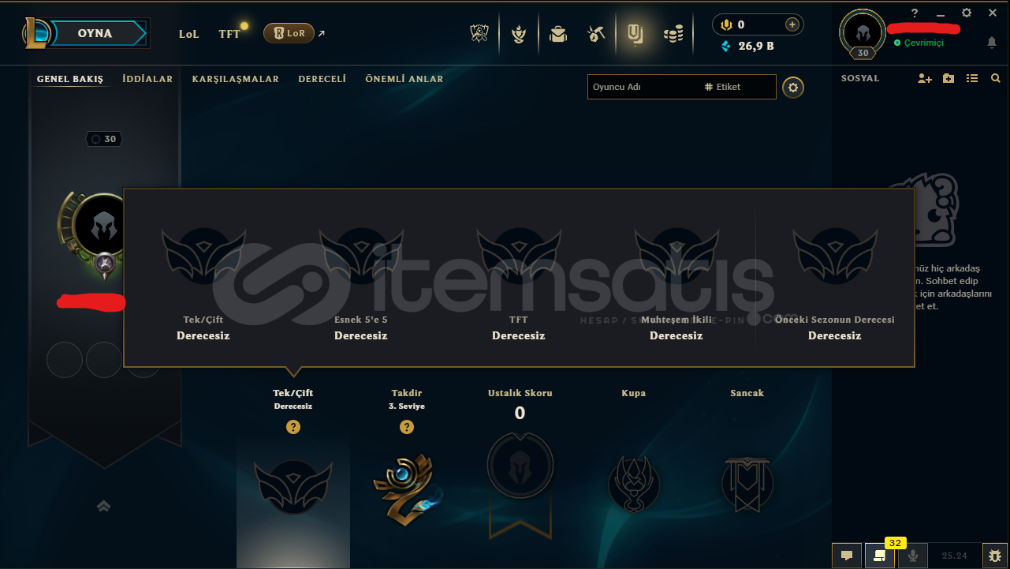Screen dimensions: 1010x569
Task: Open the profile search settings gear
Action: (x=793, y=88)
